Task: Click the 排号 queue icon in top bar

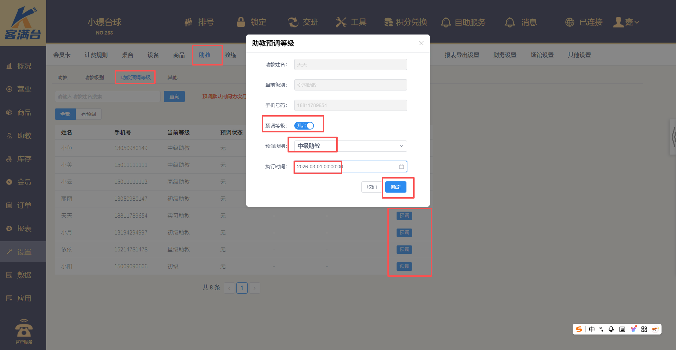Action: coord(189,22)
